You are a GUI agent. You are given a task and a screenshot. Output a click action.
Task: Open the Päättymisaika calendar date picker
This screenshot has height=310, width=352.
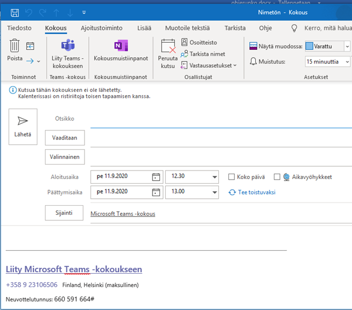(x=156, y=192)
